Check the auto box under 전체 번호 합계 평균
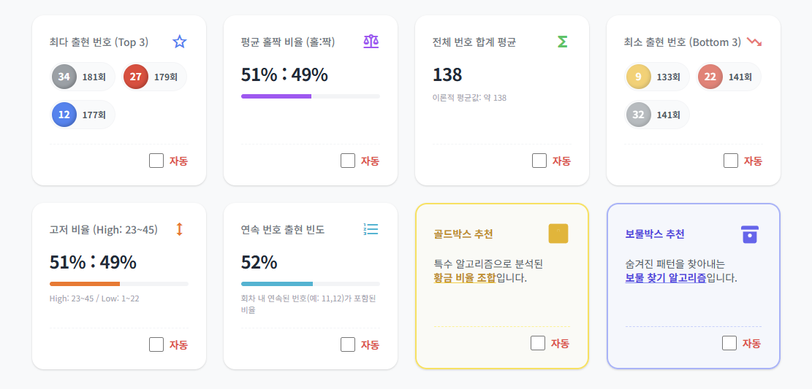This screenshot has width=812, height=389. [x=539, y=161]
